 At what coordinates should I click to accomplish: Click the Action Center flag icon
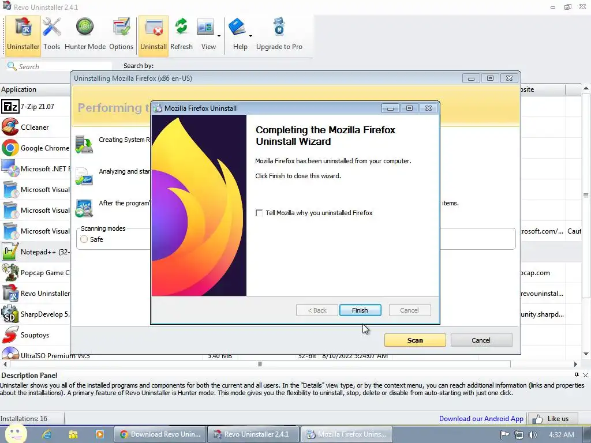[504, 435]
